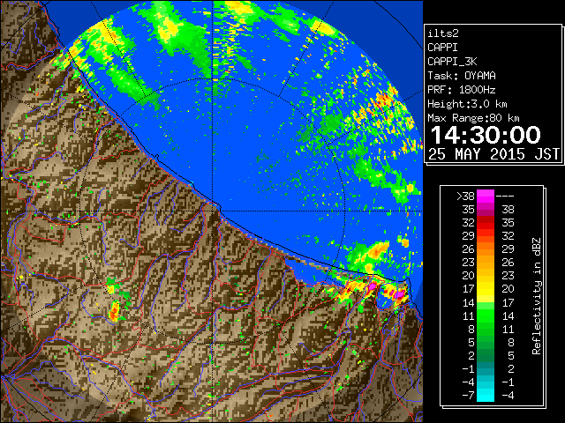Pick the cyan legend band beside '-7'

click(486, 395)
